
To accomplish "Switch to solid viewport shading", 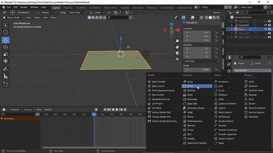I will tap(210, 17).
